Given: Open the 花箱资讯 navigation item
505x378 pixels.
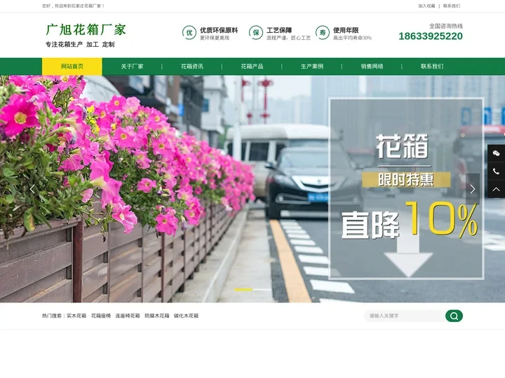Looking at the screenshot, I should click(192, 66).
